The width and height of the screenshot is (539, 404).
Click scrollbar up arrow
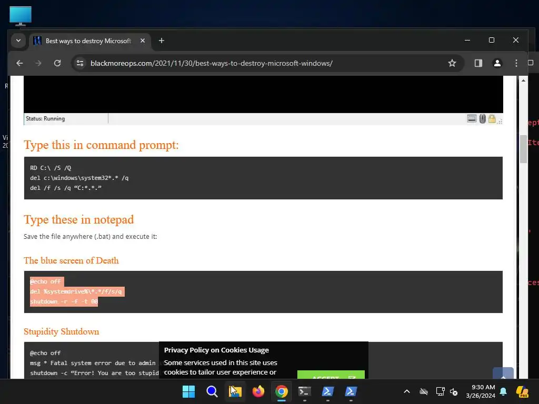(x=523, y=80)
